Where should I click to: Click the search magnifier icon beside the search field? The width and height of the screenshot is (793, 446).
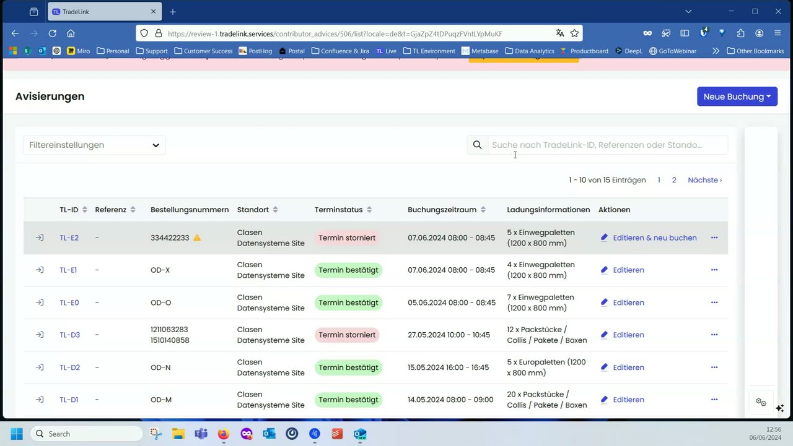click(477, 145)
